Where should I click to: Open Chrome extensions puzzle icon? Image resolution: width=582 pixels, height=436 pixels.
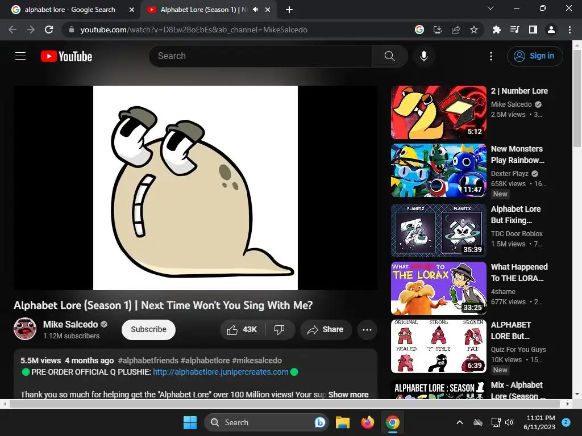[x=496, y=30]
